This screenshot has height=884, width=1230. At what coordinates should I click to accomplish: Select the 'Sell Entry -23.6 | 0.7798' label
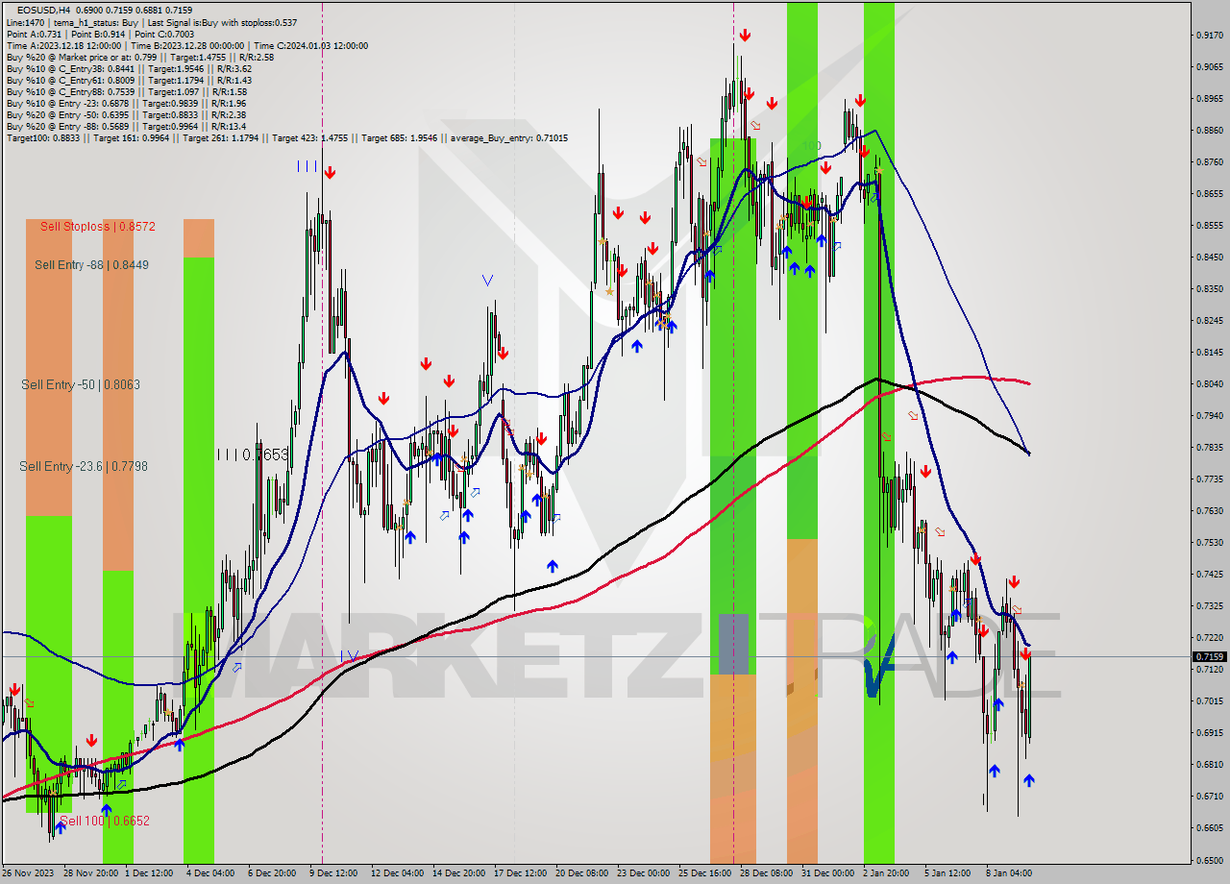84,466
